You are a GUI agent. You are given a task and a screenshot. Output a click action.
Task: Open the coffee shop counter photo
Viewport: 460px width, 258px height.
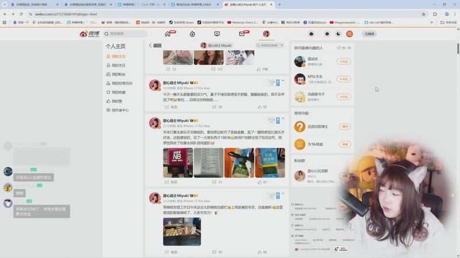coord(182,232)
